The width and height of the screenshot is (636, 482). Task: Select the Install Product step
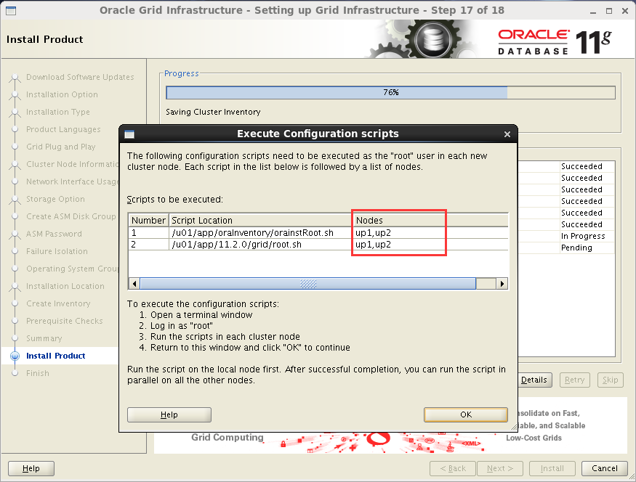coord(55,356)
